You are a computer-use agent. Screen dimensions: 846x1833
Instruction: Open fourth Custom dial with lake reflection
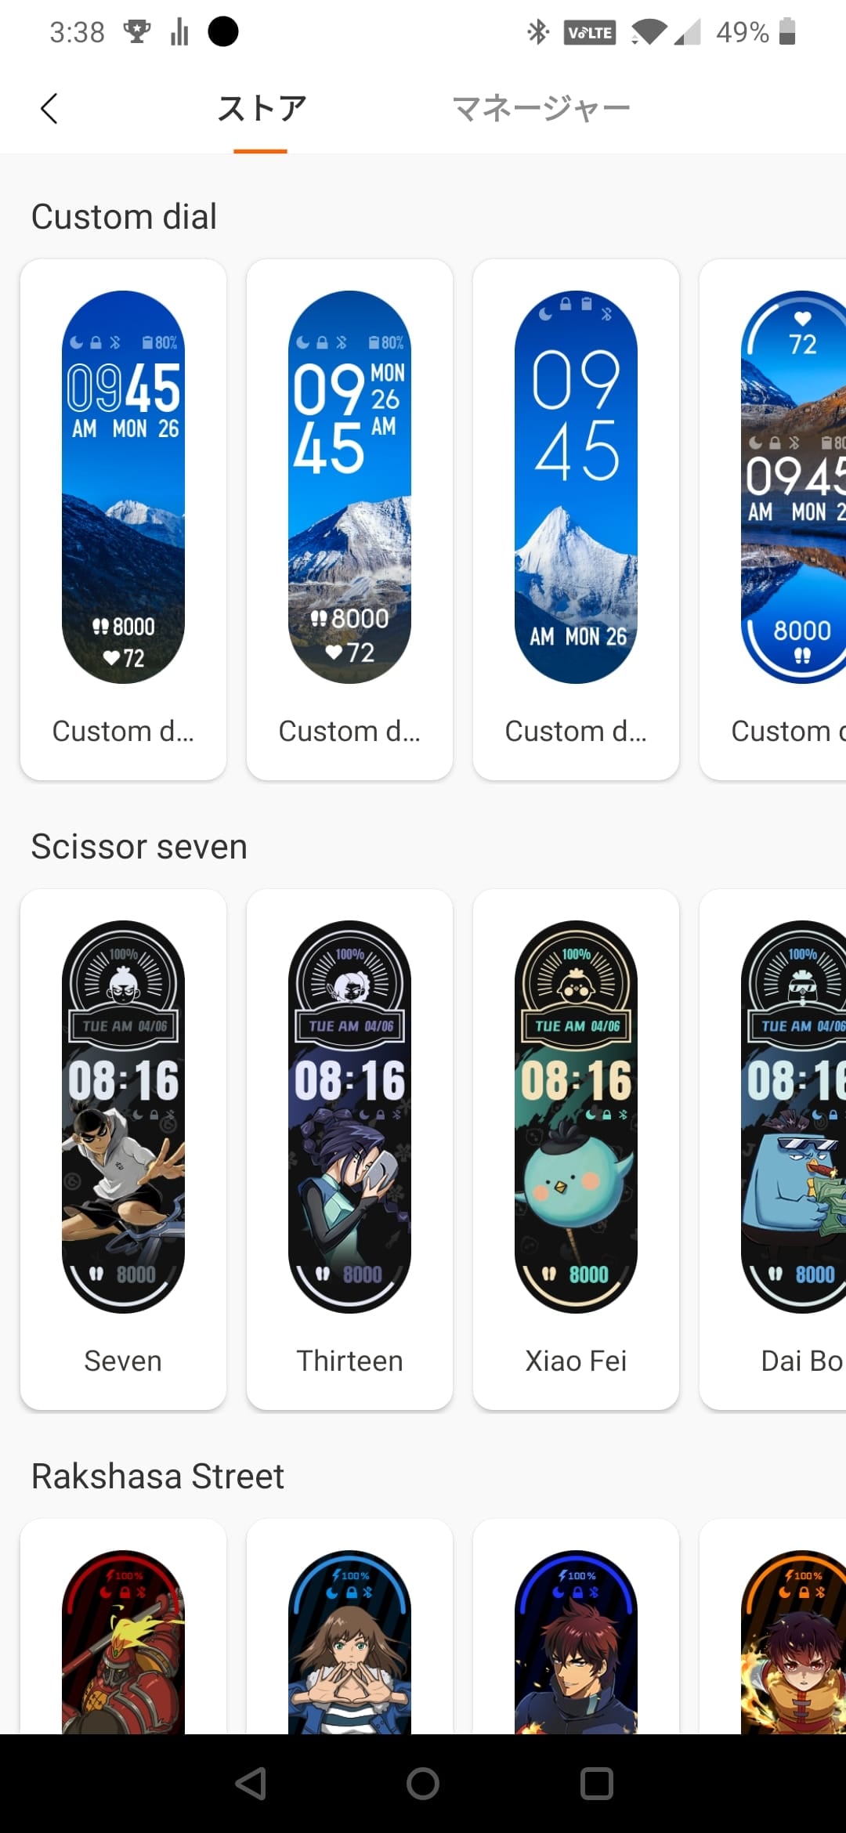(773, 519)
